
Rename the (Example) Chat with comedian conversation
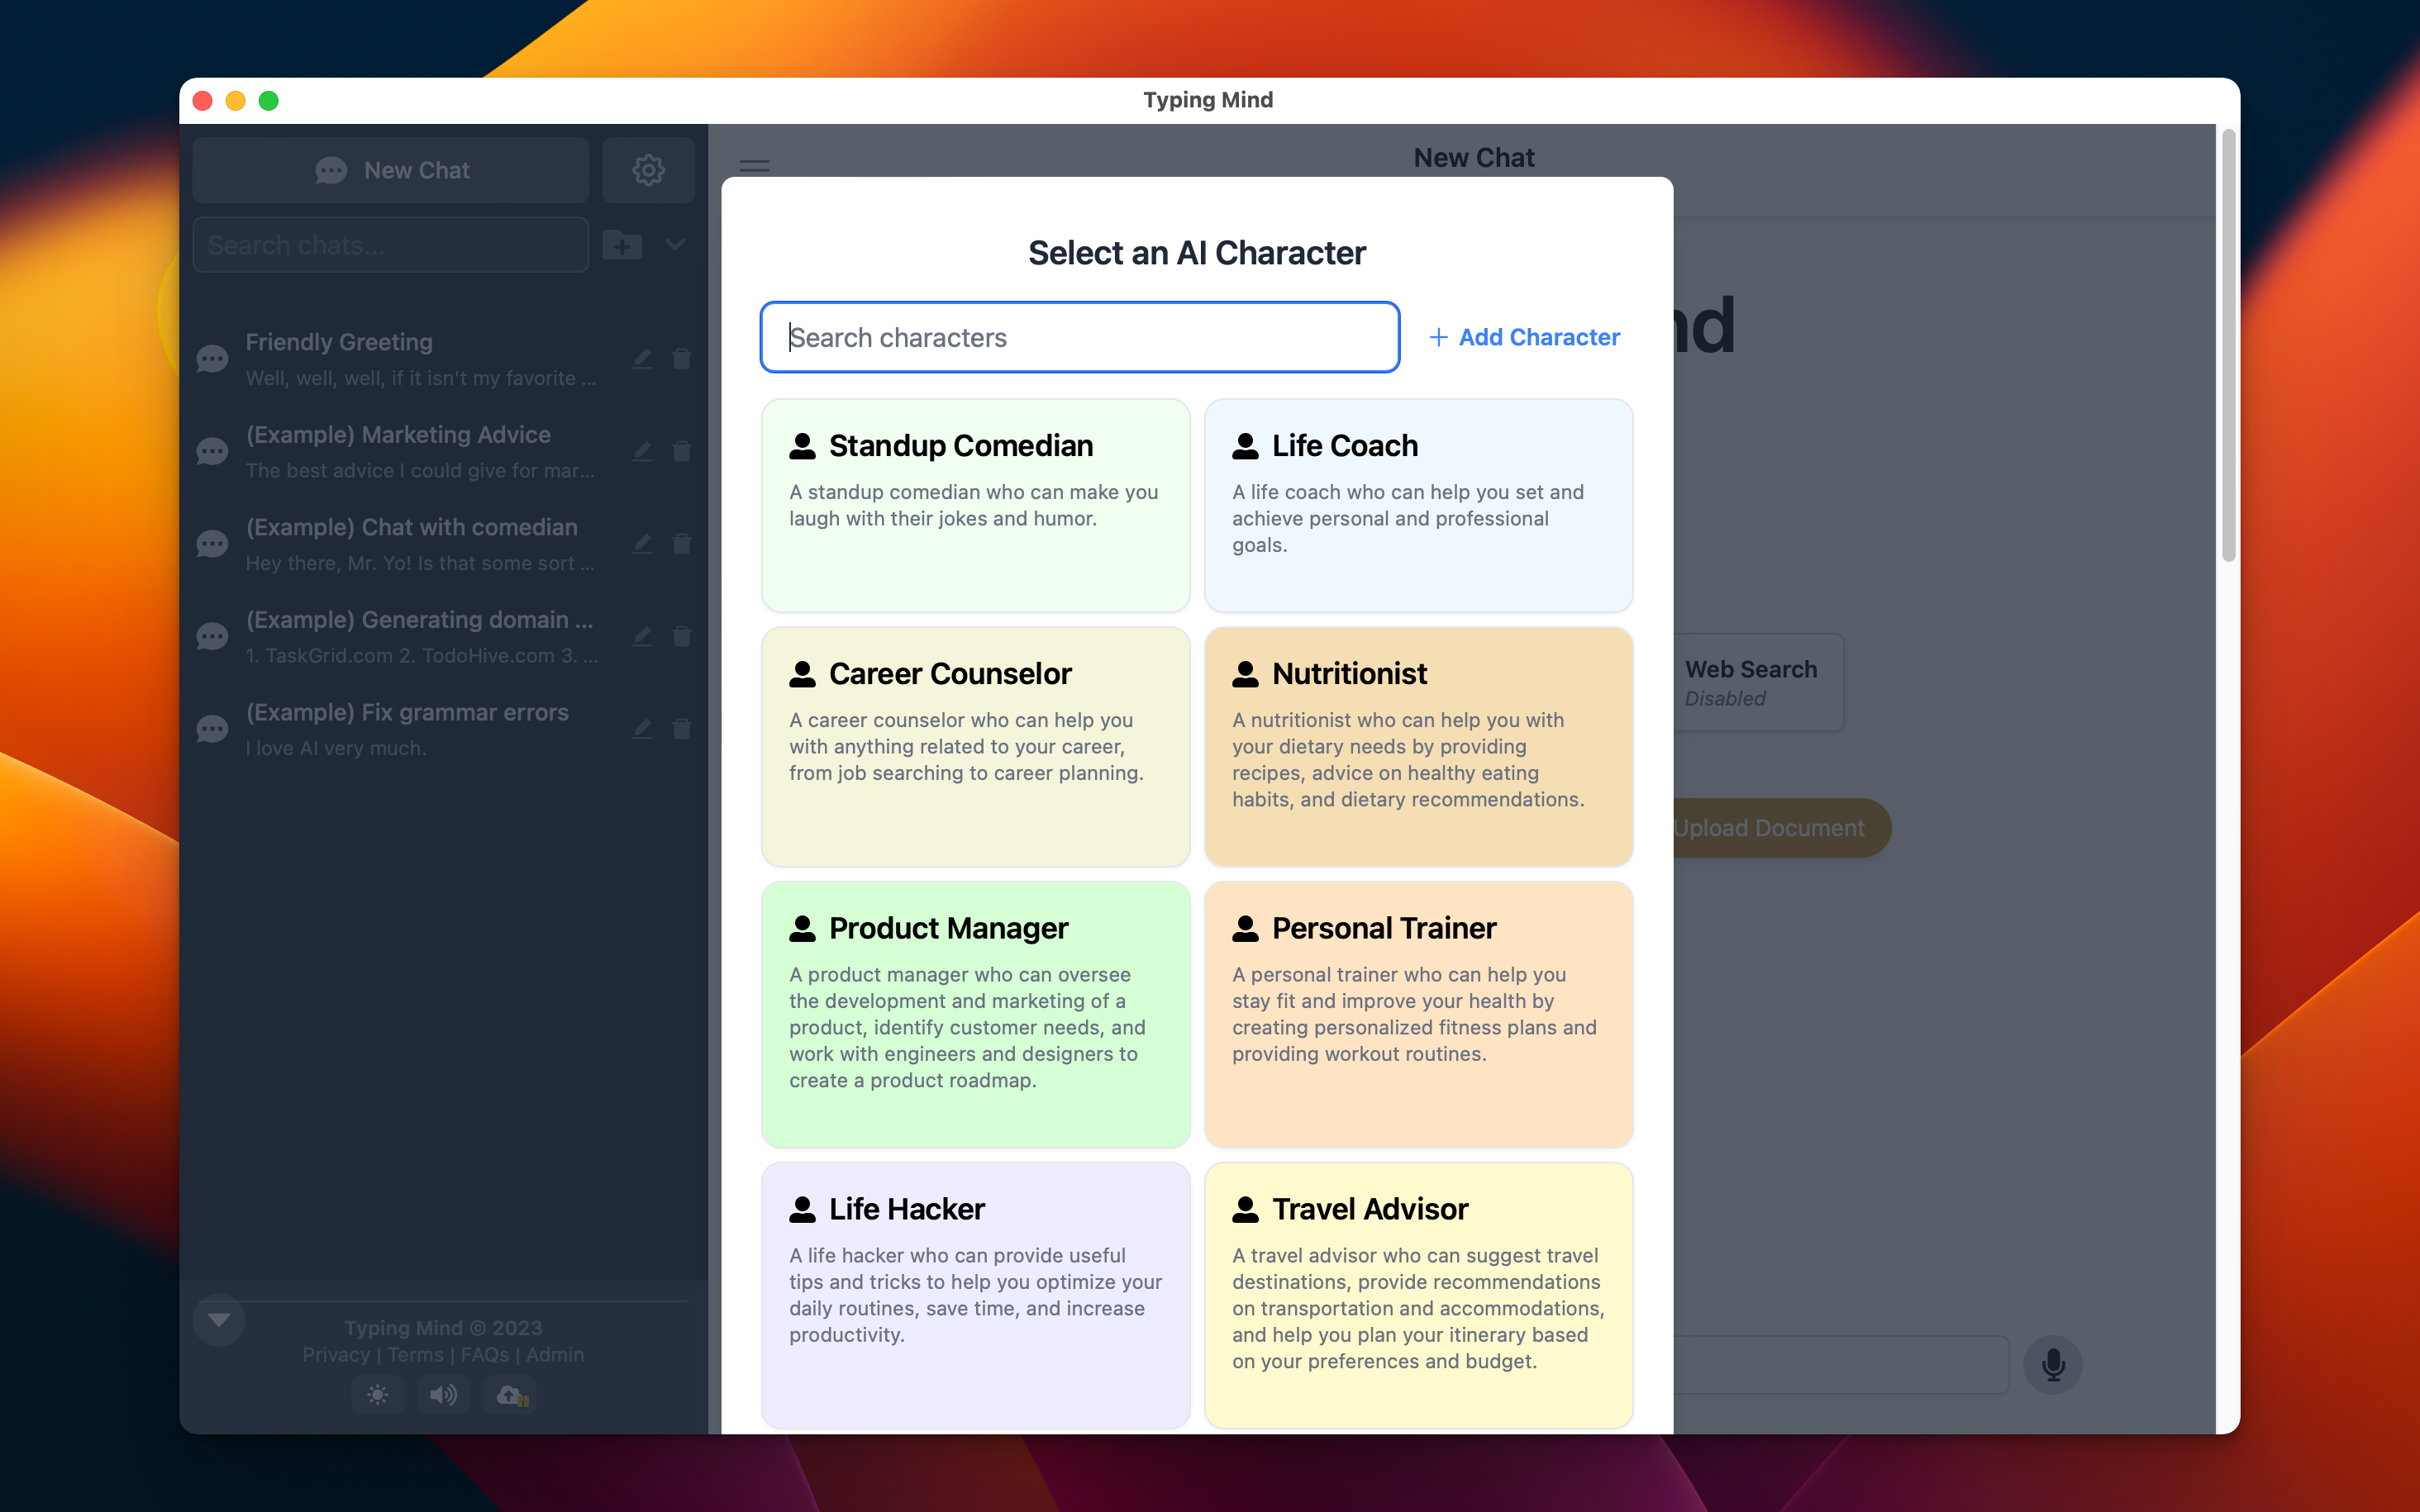point(642,543)
